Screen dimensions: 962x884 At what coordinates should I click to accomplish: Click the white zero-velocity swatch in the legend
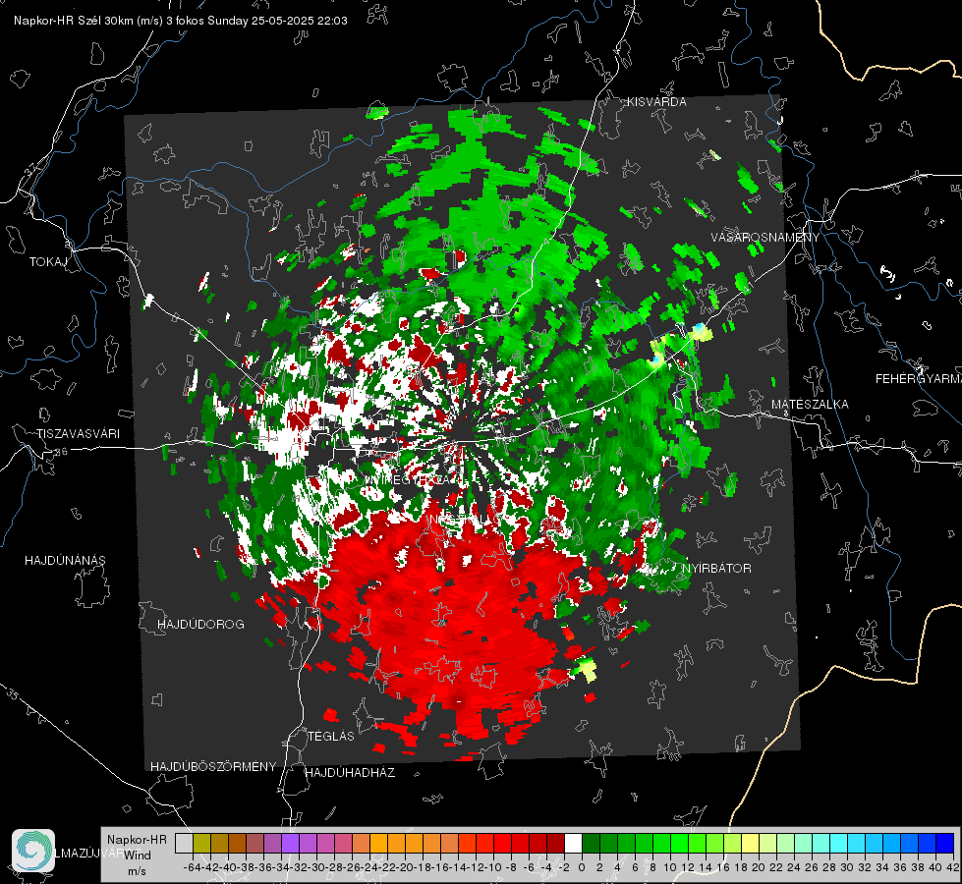573,844
